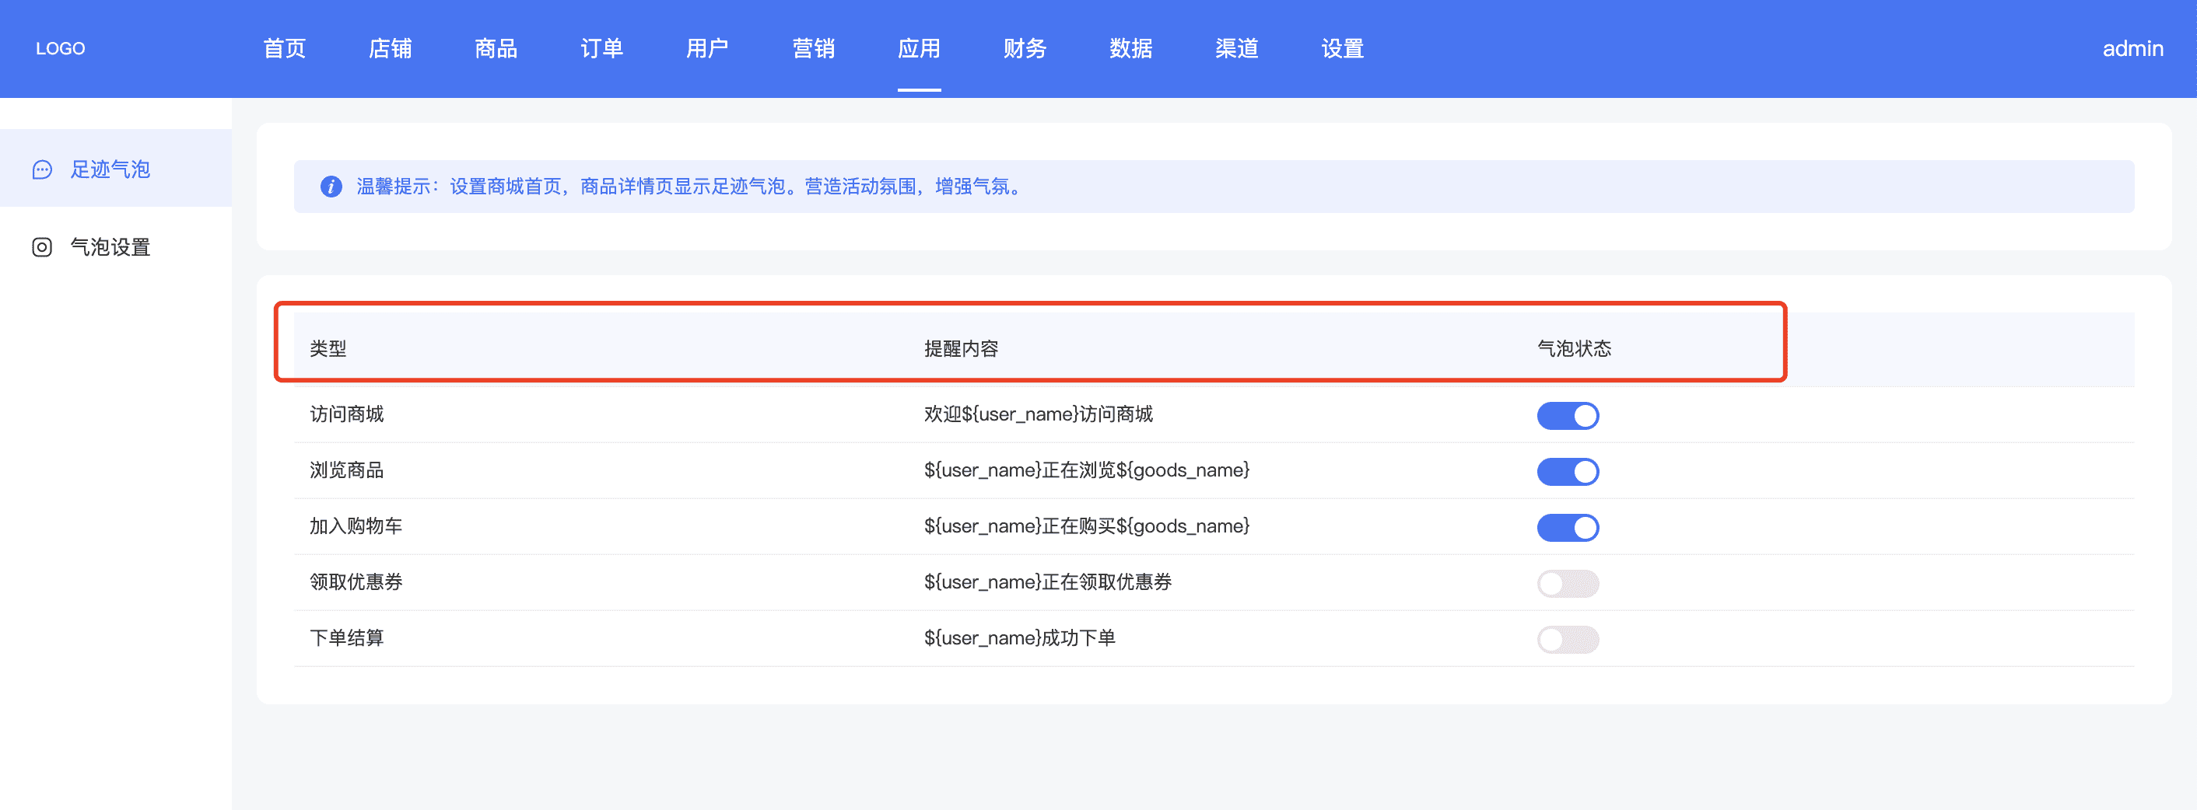Click the 气泡状态 column header

pos(1574,349)
